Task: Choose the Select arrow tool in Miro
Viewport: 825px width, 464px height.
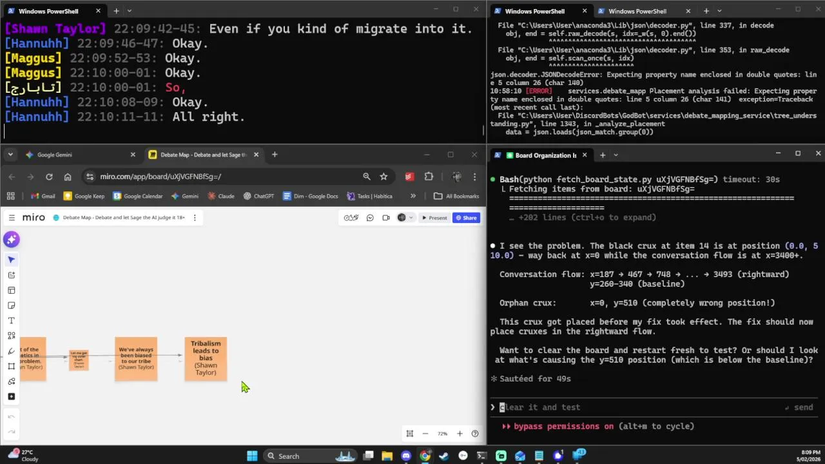Action: tap(11, 260)
